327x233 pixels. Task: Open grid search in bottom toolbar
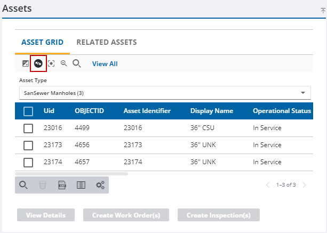(23, 185)
